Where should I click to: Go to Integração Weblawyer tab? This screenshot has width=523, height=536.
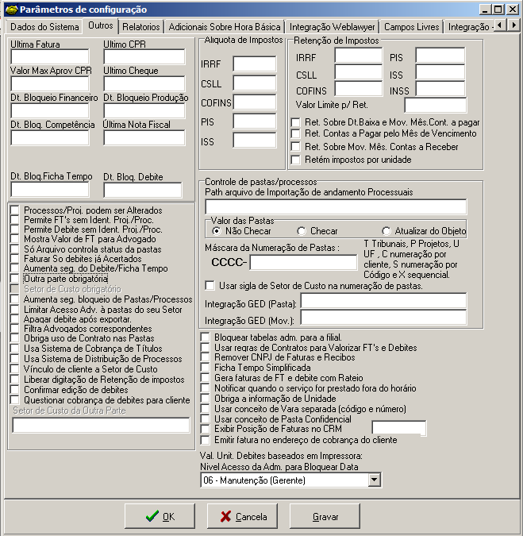coord(332,27)
